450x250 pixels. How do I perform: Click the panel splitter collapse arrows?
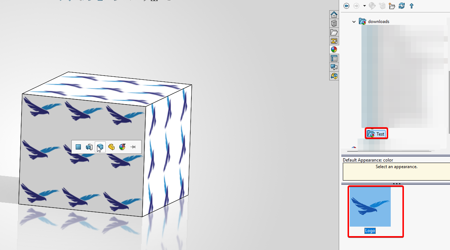[397, 184]
